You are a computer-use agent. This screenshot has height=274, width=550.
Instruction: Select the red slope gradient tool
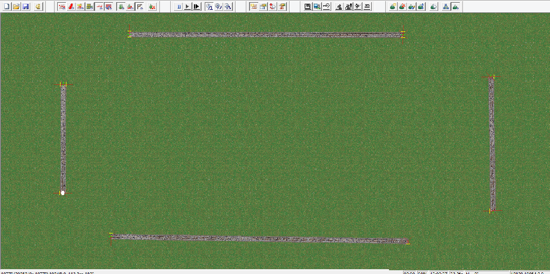point(71,6)
